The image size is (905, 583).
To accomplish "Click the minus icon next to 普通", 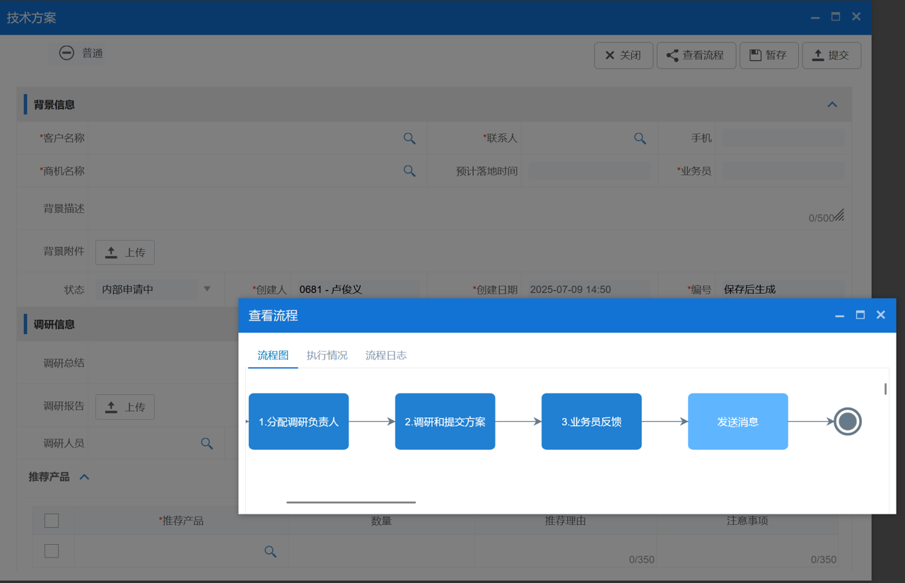I will (66, 52).
